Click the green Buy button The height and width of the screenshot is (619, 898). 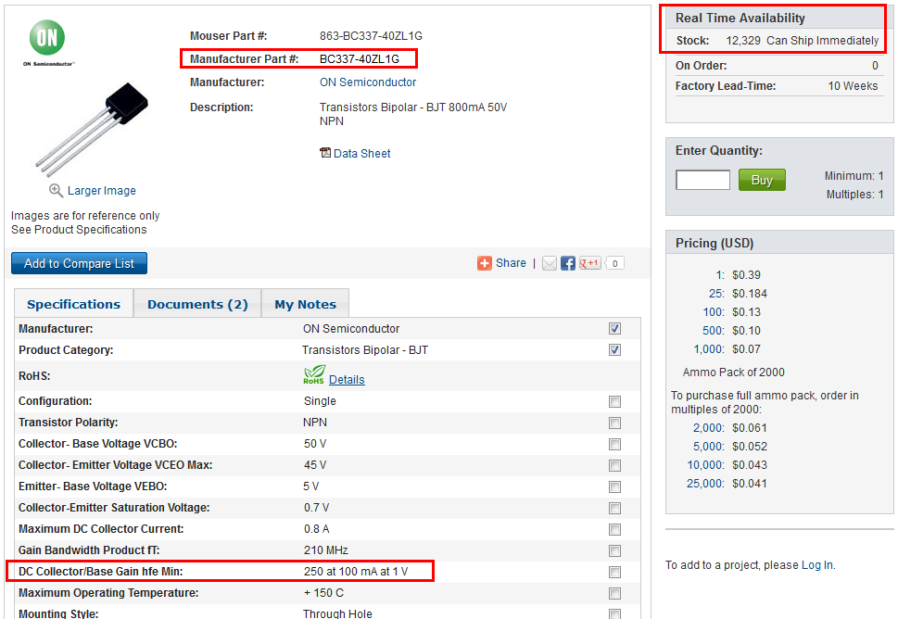(762, 180)
